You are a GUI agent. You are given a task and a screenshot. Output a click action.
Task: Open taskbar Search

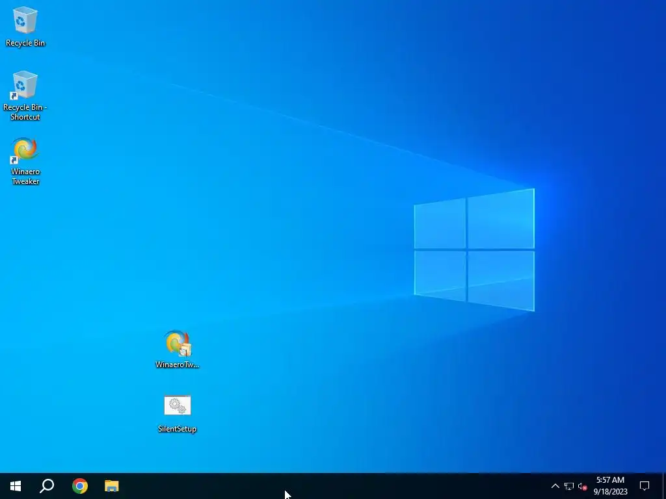[47, 486]
